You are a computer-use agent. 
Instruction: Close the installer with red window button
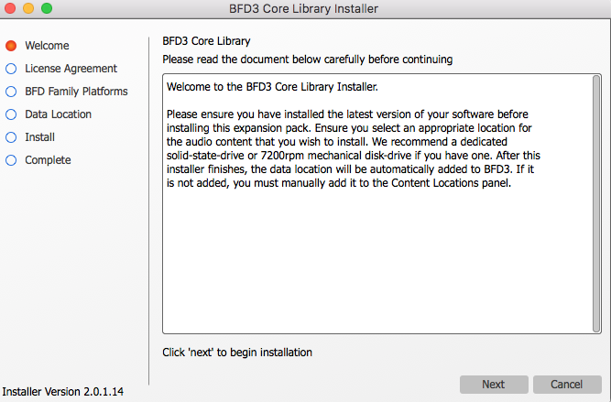pos(9,8)
